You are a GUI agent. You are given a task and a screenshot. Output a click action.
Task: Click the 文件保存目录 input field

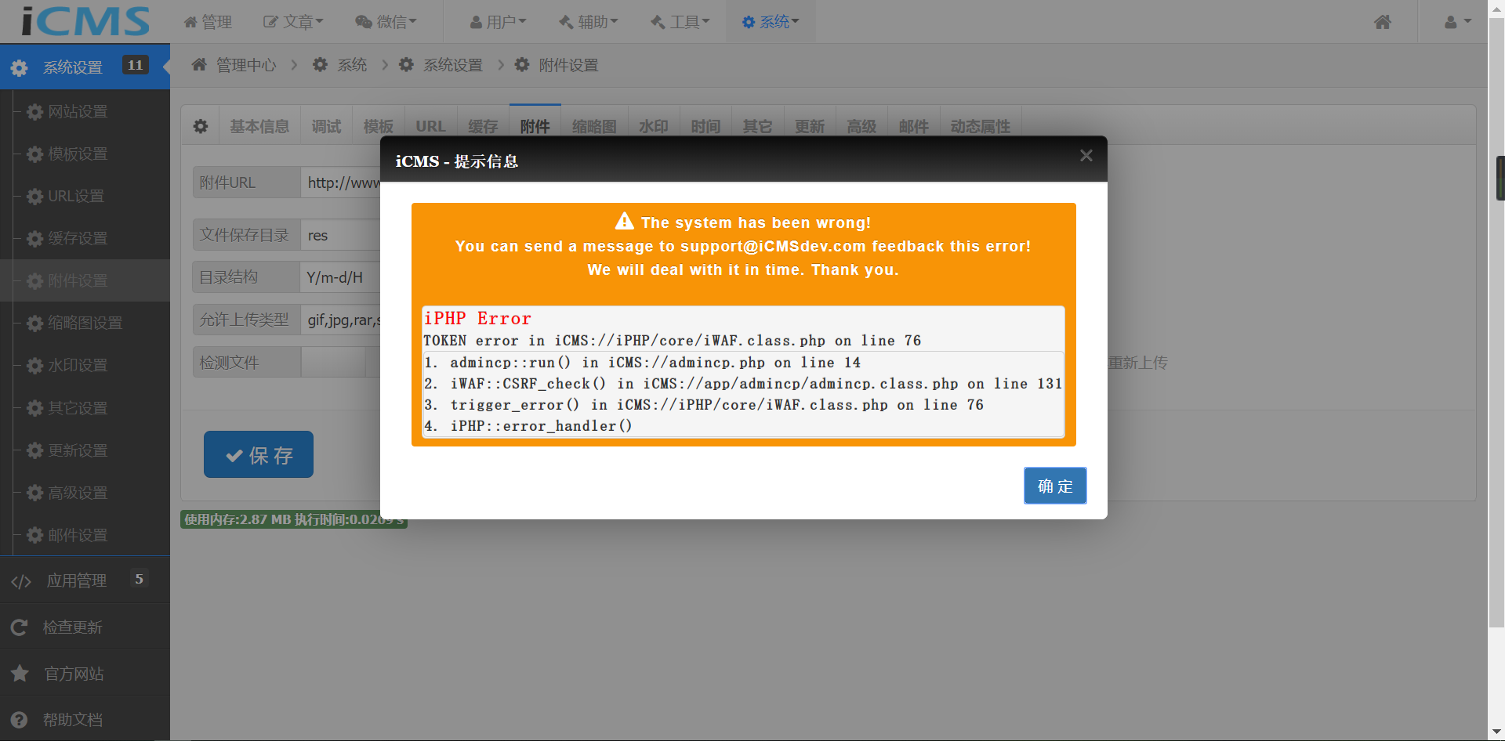click(341, 235)
